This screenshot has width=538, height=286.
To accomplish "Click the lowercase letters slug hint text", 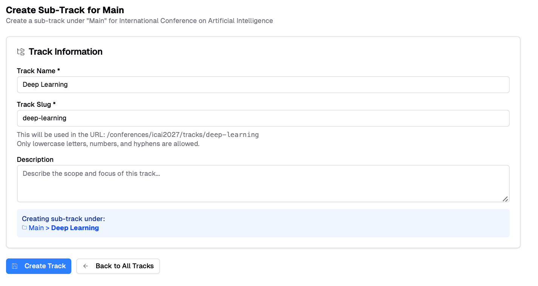I will pos(108,144).
